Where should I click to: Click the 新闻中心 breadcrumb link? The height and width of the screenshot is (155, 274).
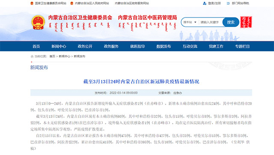[65, 56]
